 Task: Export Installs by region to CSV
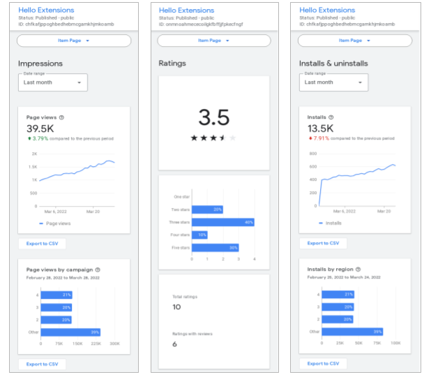[323, 364]
